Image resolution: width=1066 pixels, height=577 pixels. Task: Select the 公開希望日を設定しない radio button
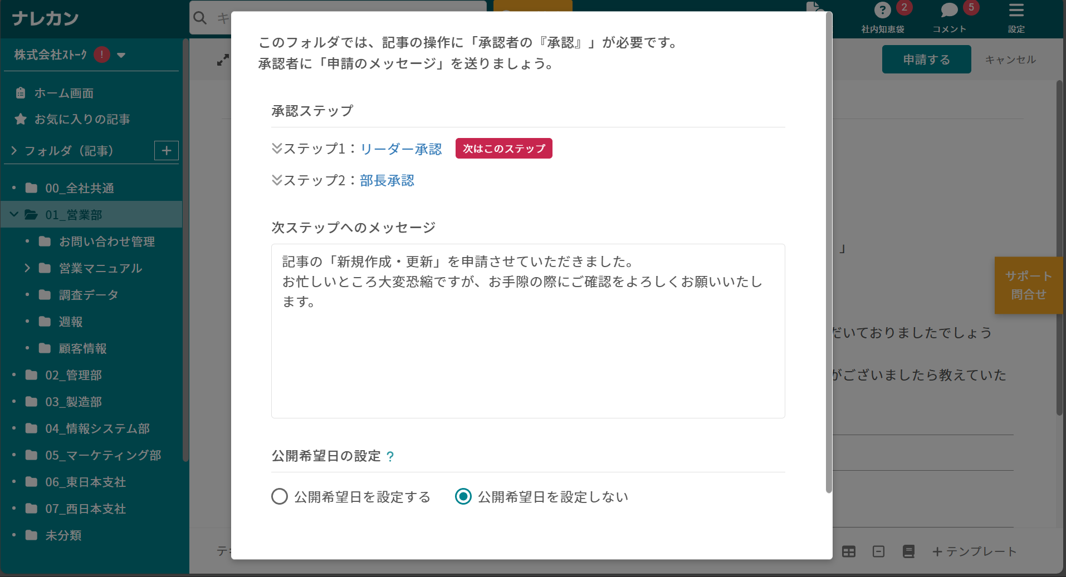click(x=463, y=496)
